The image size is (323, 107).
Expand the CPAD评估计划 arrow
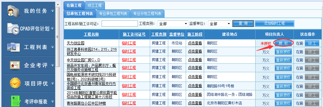click(53, 29)
